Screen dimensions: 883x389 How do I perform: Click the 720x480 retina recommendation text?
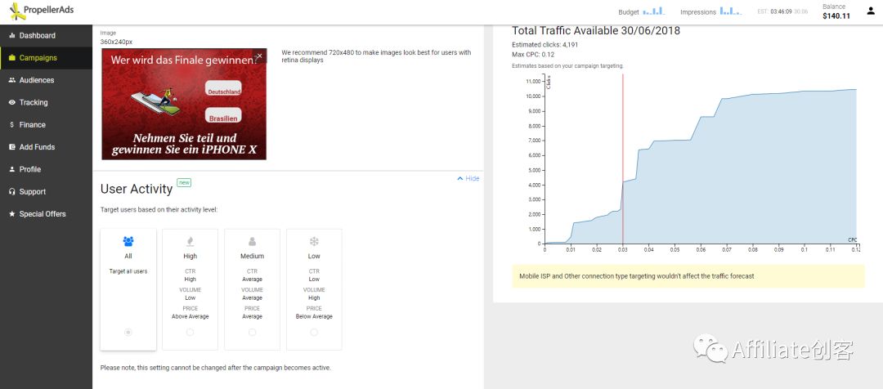(376, 56)
